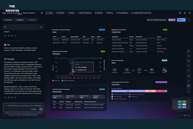This screenshot has width=193, height=129.
Task: Click the canvas minimap thumbnail
Action: pyautogui.click(x=181, y=104)
